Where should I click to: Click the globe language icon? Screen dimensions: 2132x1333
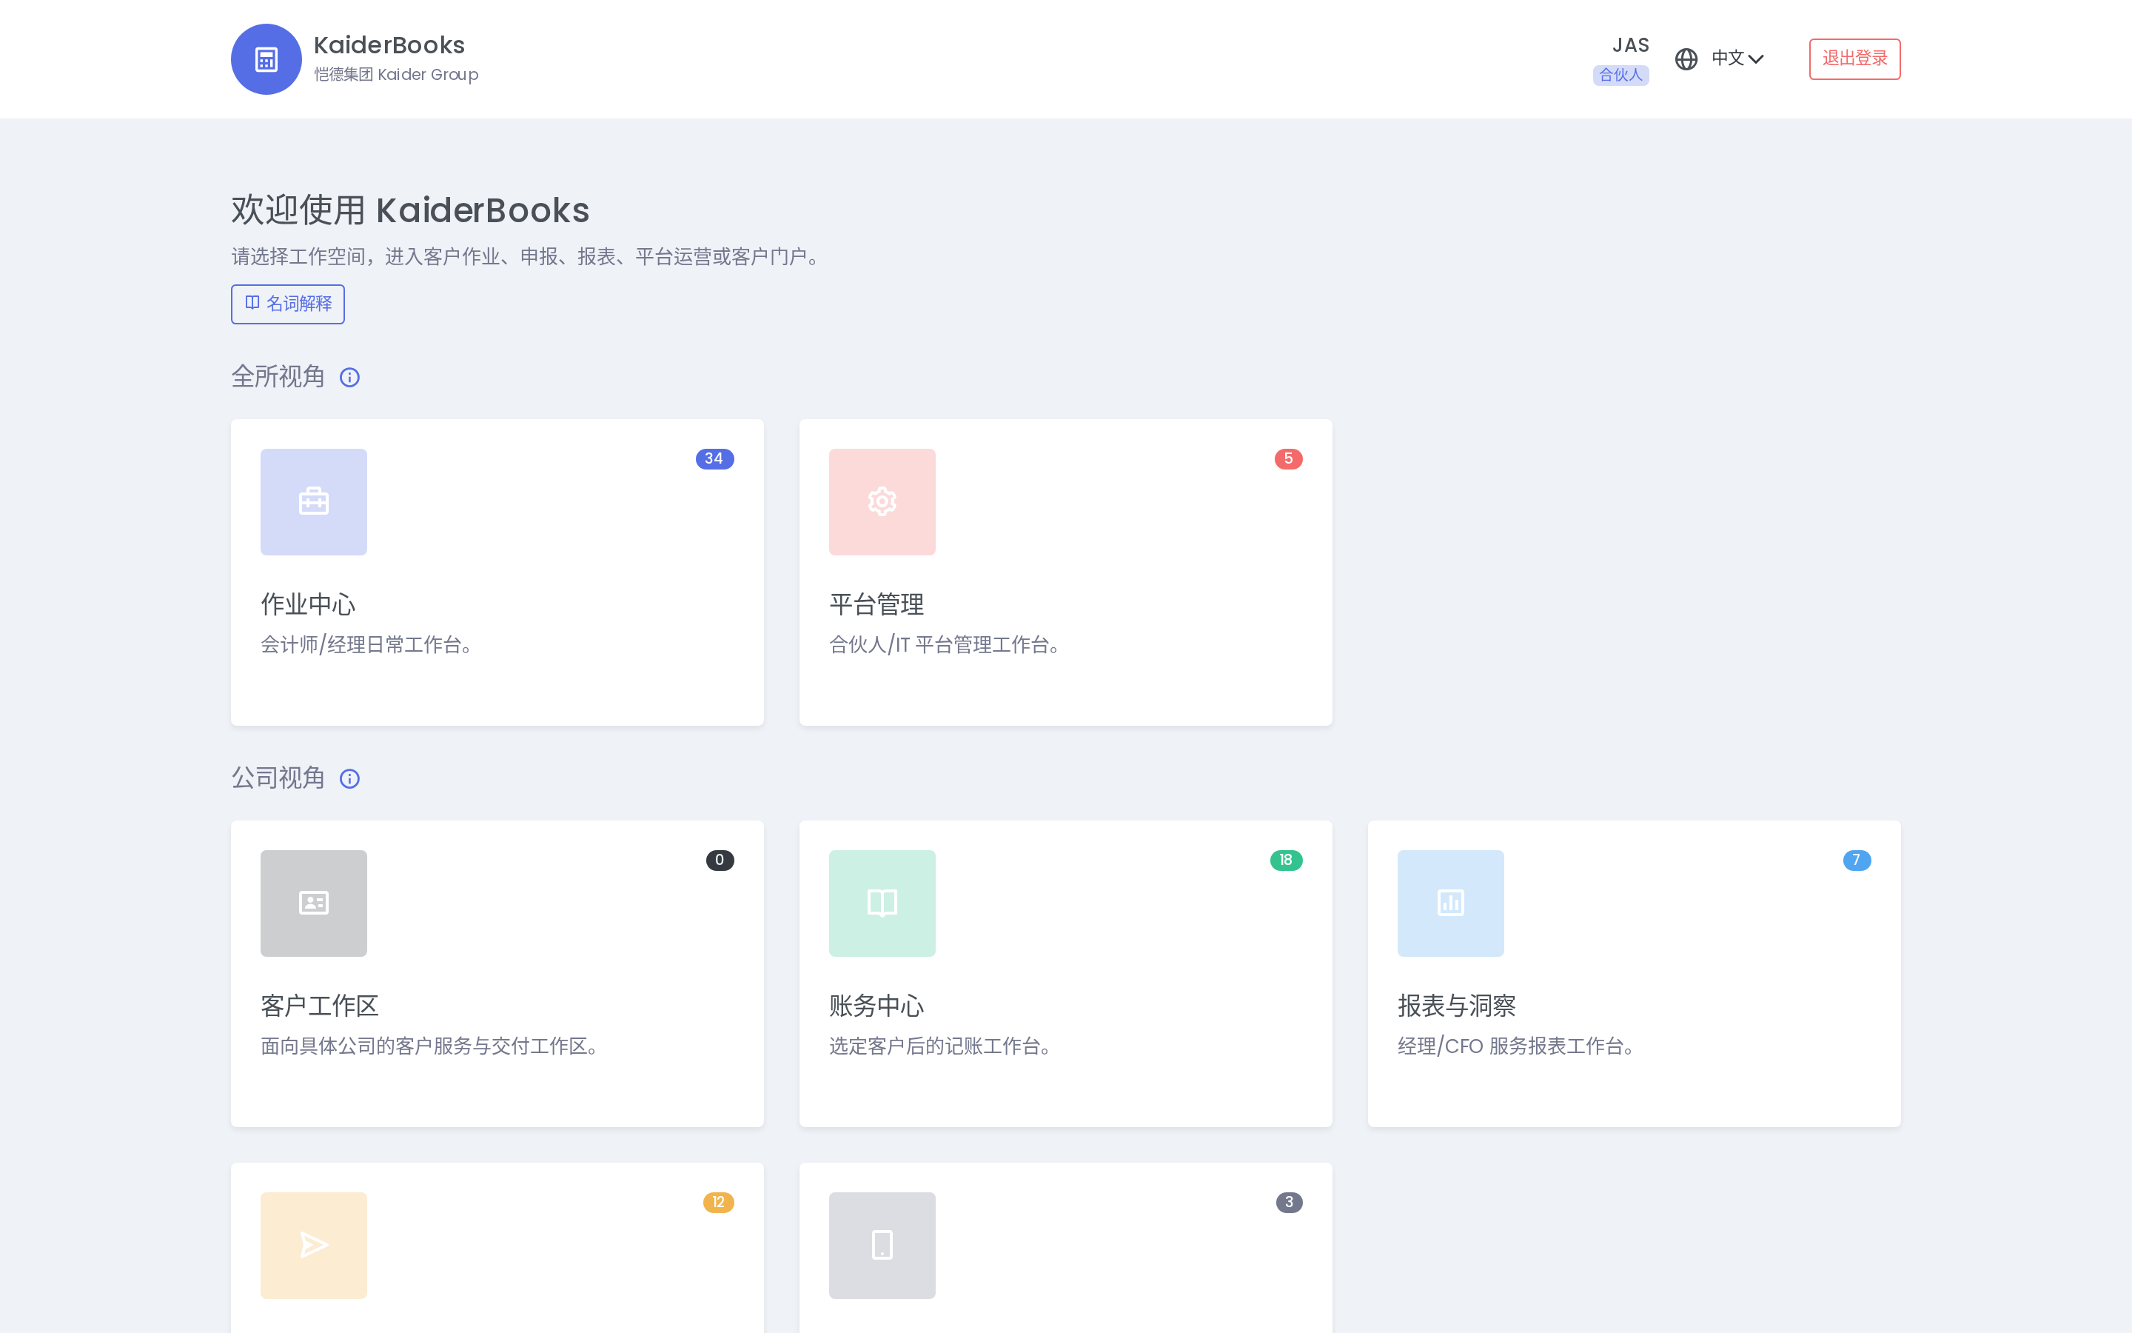pos(1686,59)
